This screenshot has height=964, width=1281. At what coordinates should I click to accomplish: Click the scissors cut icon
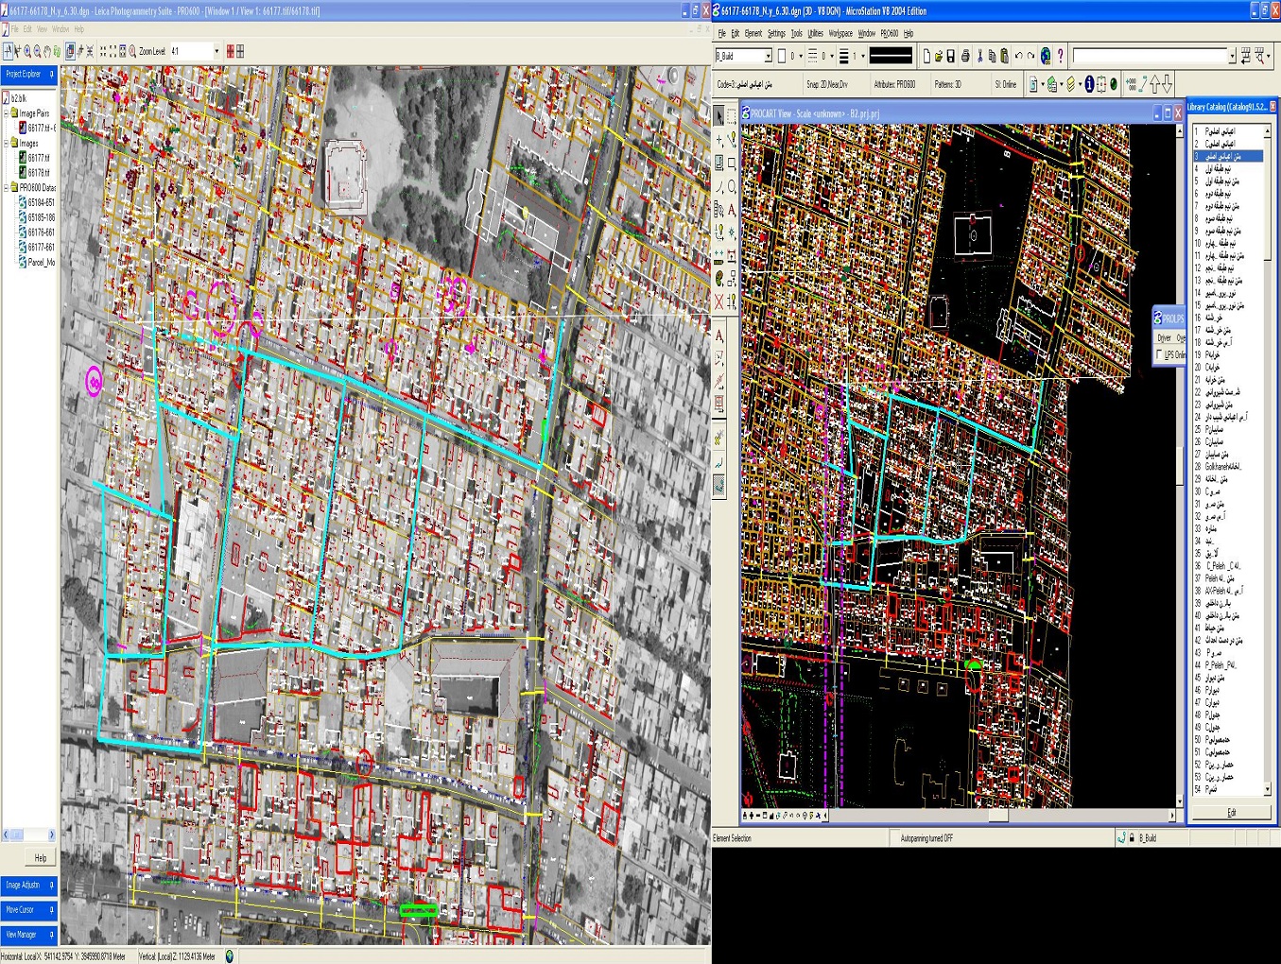coord(979,57)
